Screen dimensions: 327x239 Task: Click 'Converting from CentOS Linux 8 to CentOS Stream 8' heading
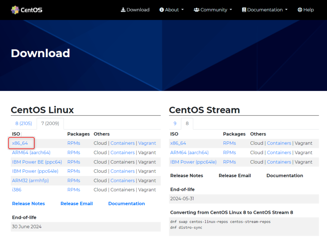[232, 212]
